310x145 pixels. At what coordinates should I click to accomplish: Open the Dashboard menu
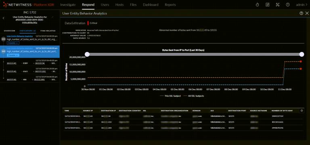[x=151, y=5]
